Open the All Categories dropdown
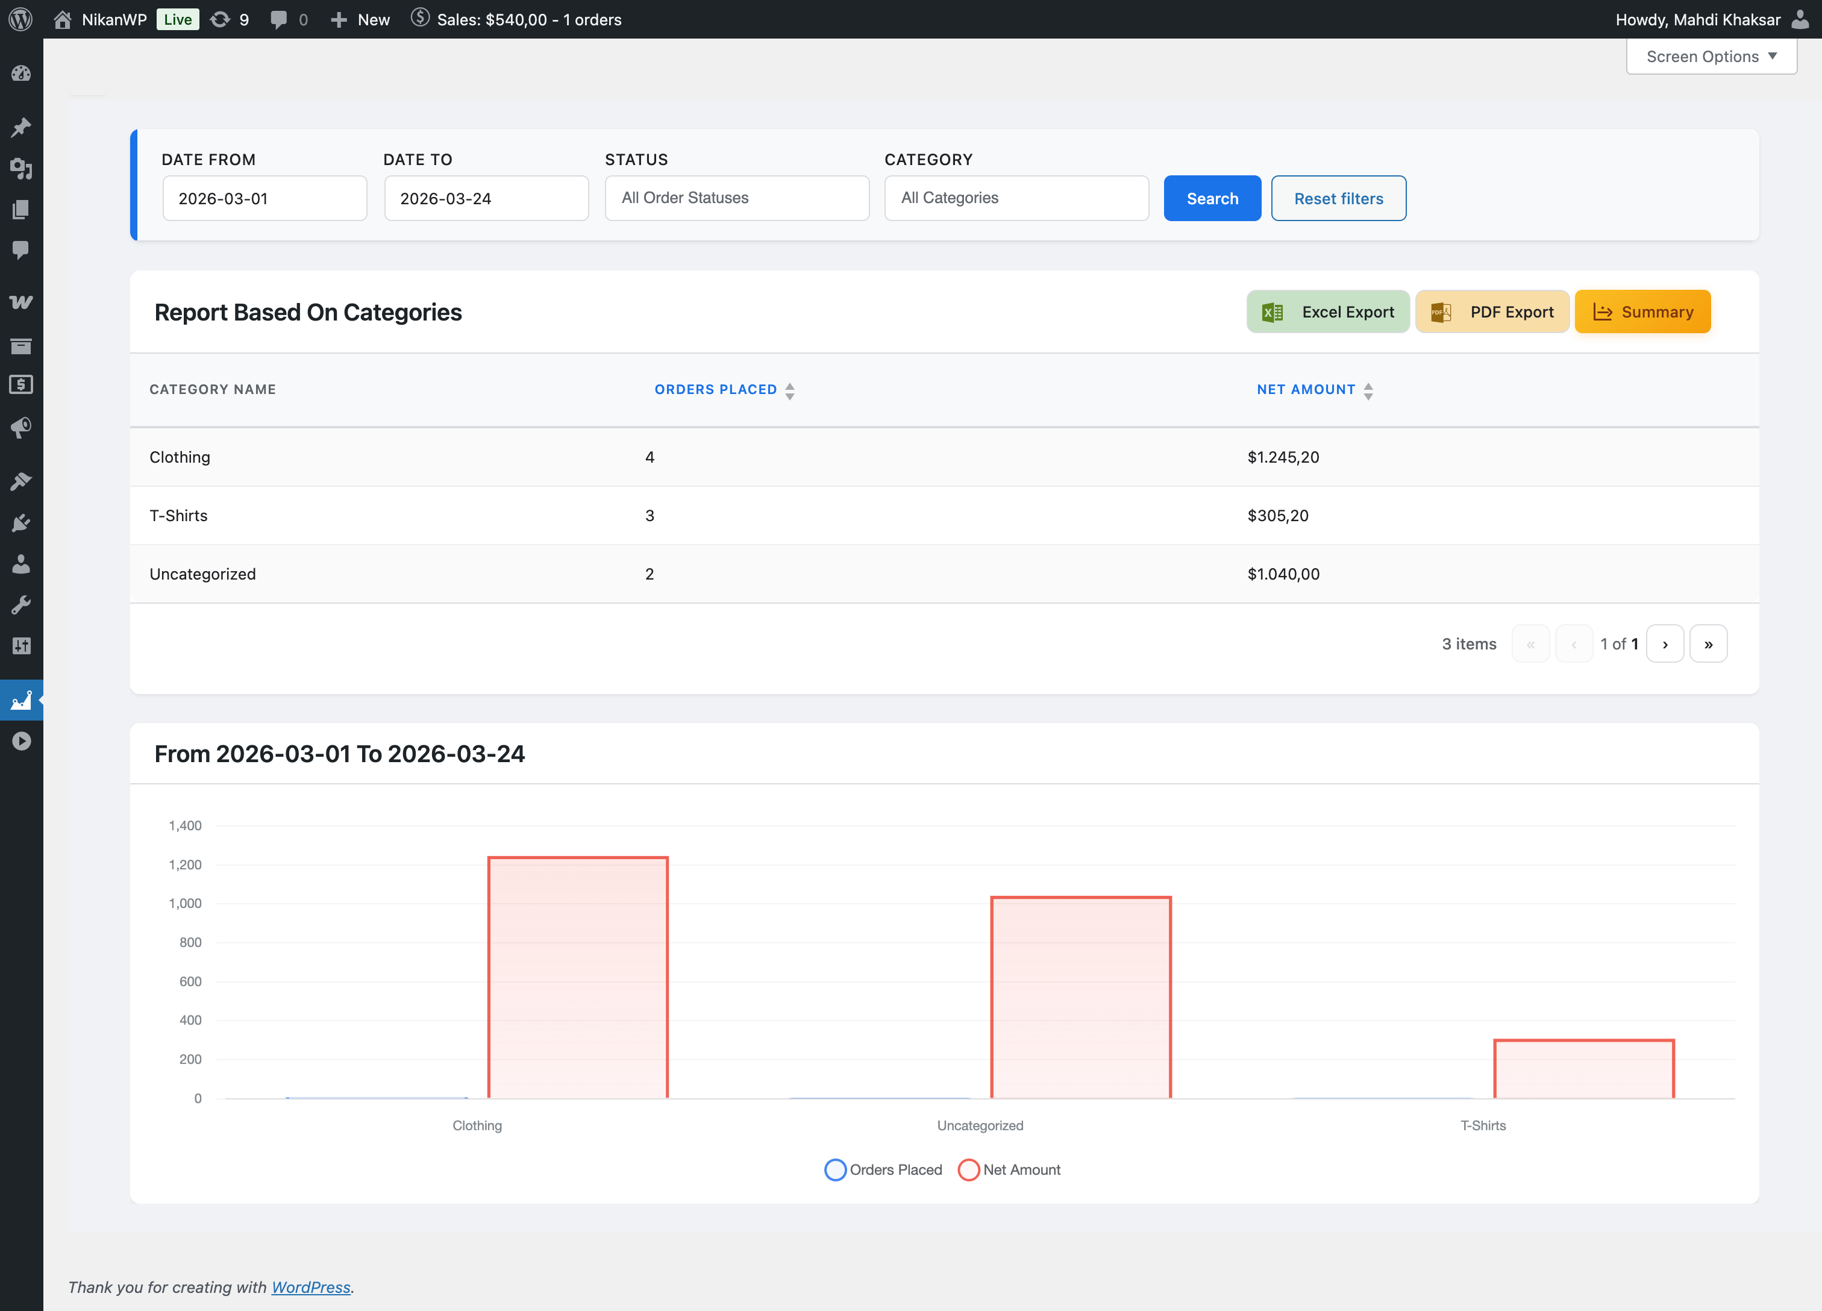Image resolution: width=1822 pixels, height=1311 pixels. point(1016,198)
